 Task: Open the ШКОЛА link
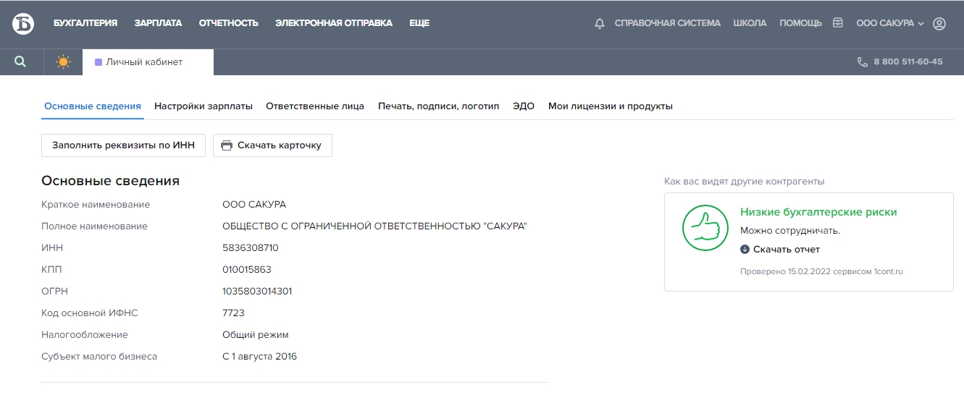pos(750,23)
